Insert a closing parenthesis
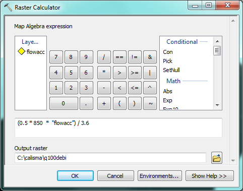 point(135,103)
